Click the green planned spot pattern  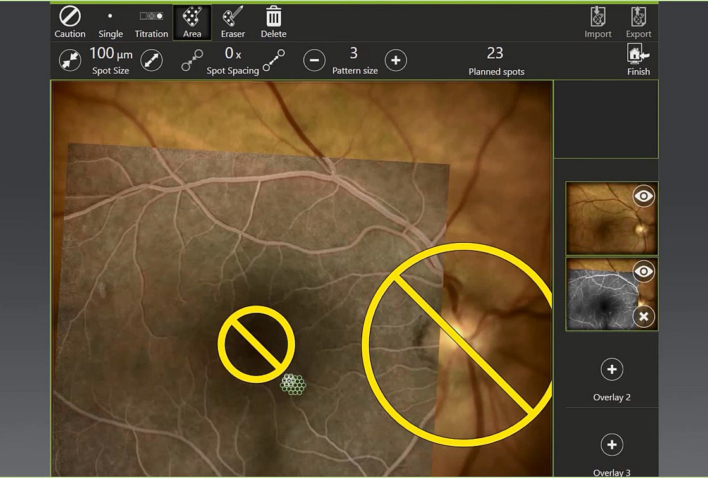(293, 384)
